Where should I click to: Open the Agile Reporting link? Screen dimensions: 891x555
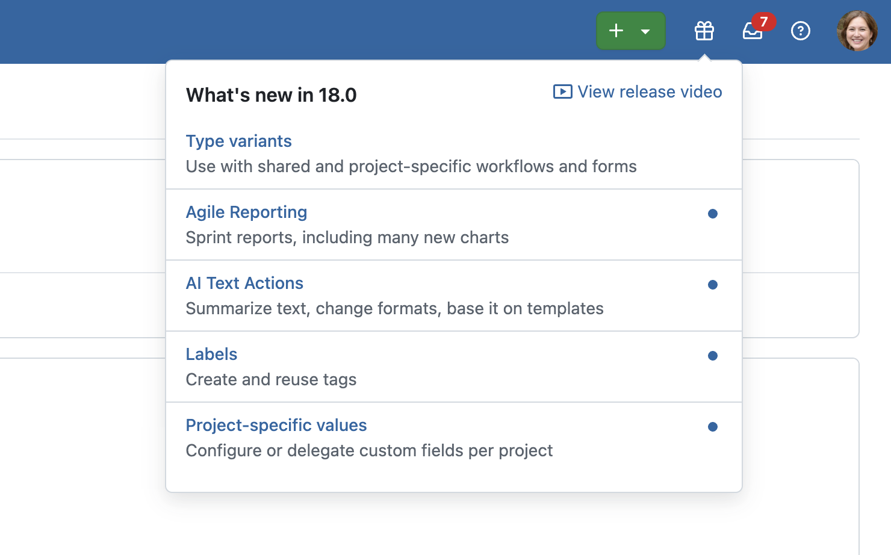[x=246, y=212]
